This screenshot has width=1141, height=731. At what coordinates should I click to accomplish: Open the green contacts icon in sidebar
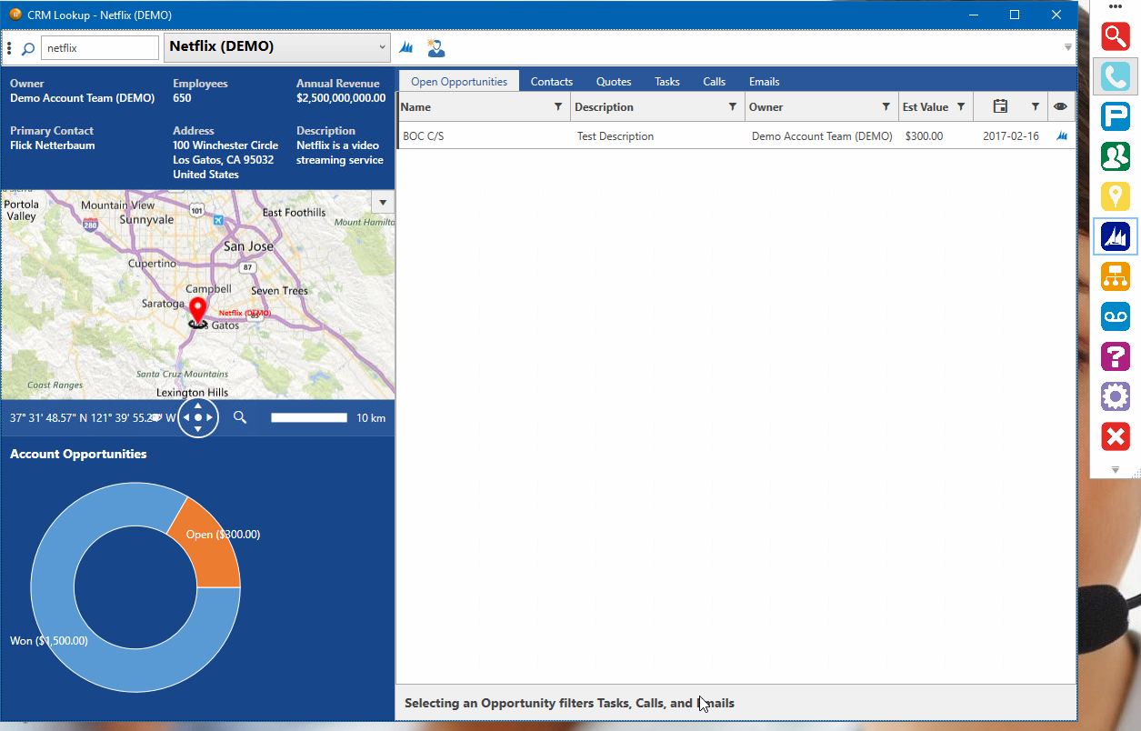[1115, 156]
